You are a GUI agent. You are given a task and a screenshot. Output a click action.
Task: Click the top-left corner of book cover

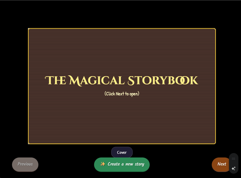(29, 29)
